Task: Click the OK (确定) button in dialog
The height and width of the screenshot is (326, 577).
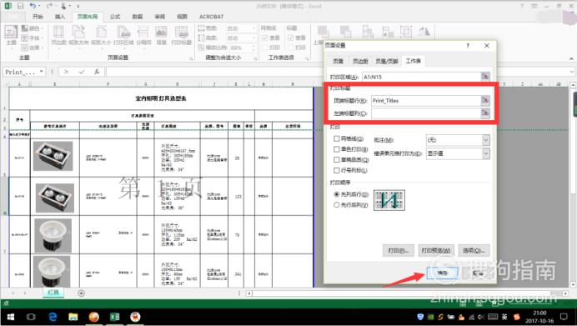Action: (442, 273)
